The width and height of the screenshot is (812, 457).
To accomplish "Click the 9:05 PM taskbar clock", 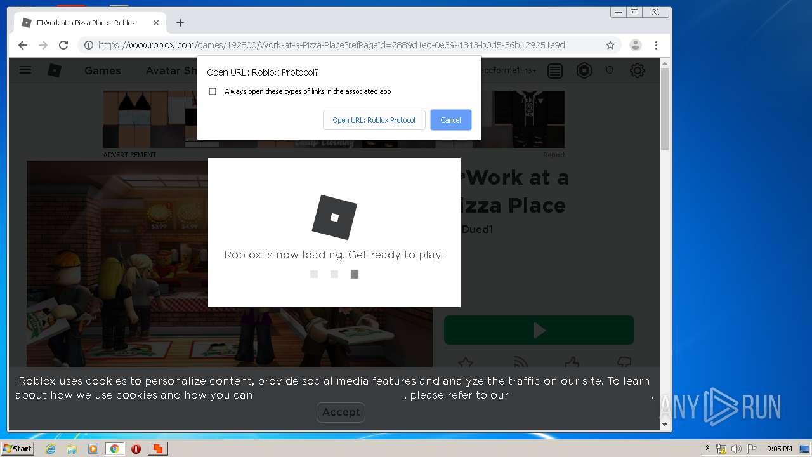I will point(780,449).
